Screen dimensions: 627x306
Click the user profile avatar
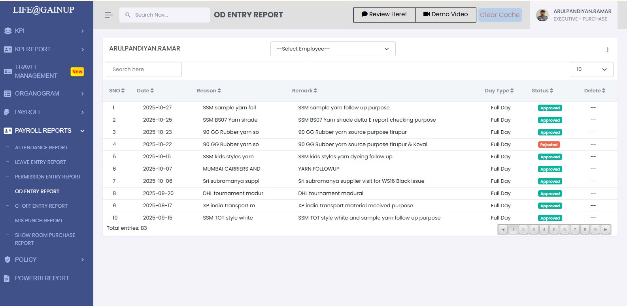click(542, 15)
